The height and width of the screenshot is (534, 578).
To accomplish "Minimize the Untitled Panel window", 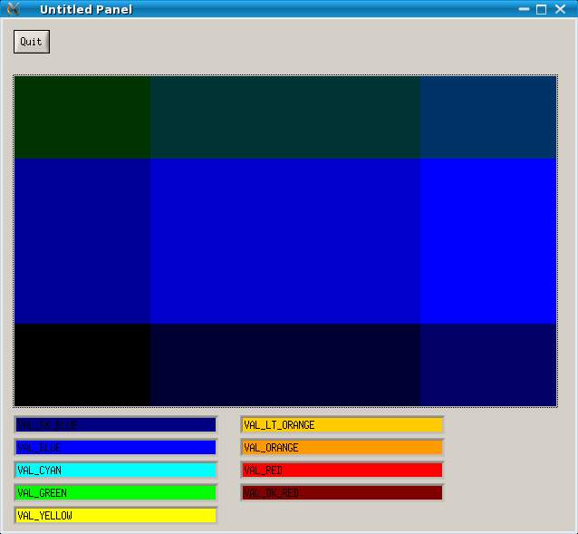I will (524, 9).
